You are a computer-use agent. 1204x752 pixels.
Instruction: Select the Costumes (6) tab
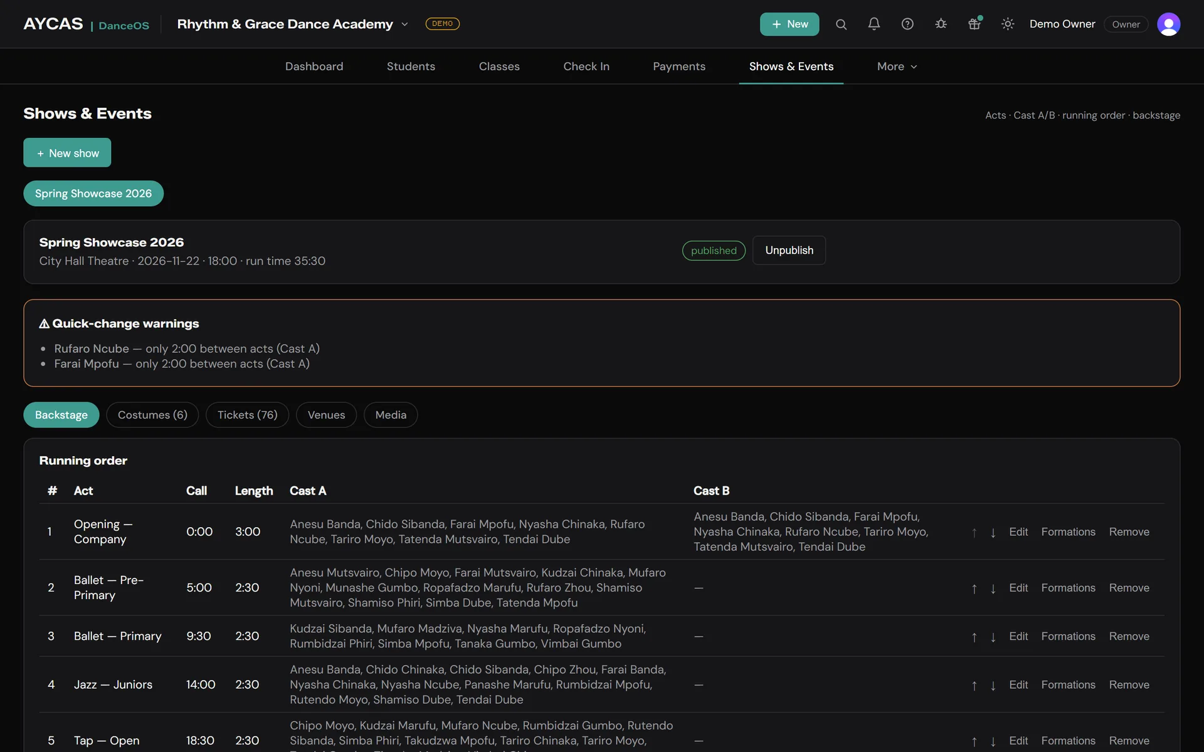[x=152, y=415]
